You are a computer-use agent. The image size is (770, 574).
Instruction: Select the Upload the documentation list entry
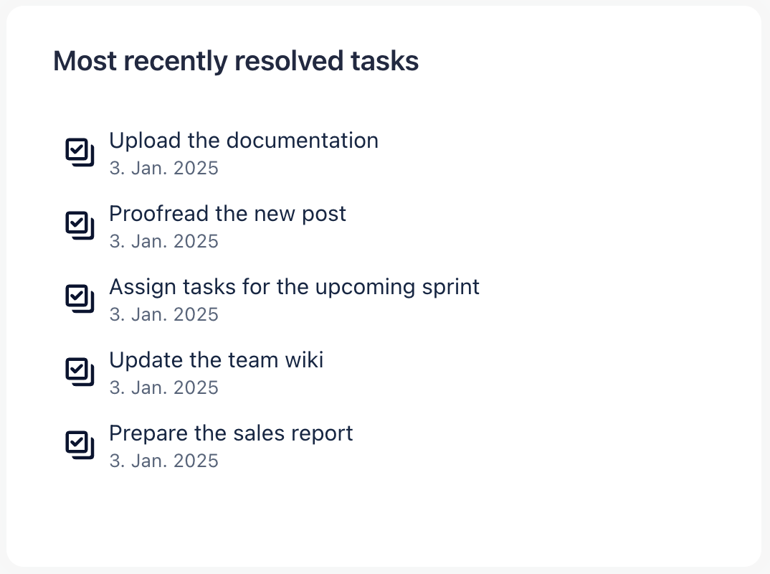(244, 140)
